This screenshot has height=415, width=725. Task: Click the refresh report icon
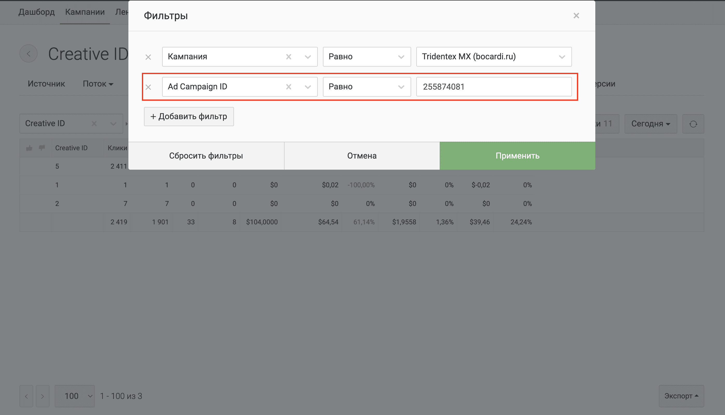(693, 124)
